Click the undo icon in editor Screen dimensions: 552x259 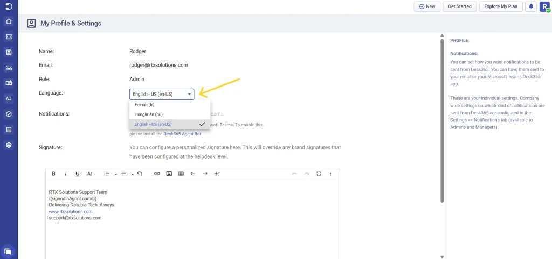pyautogui.click(x=294, y=174)
